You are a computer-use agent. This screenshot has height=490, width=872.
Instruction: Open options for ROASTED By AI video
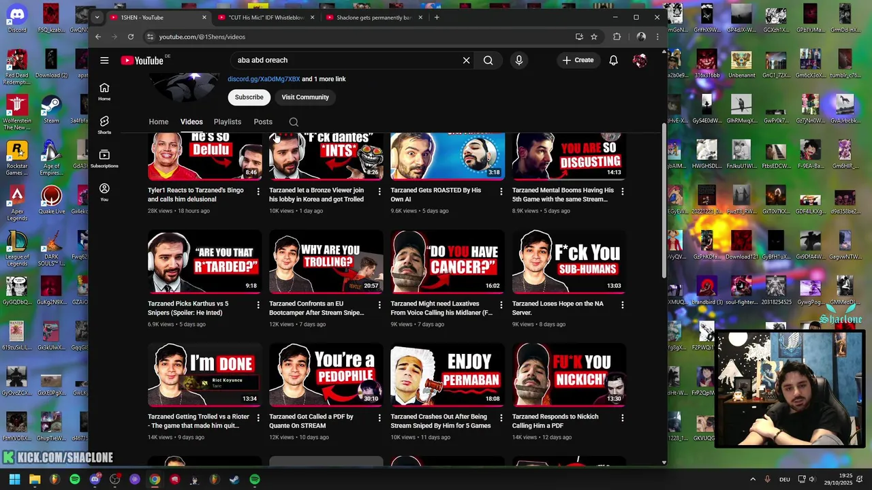click(501, 192)
